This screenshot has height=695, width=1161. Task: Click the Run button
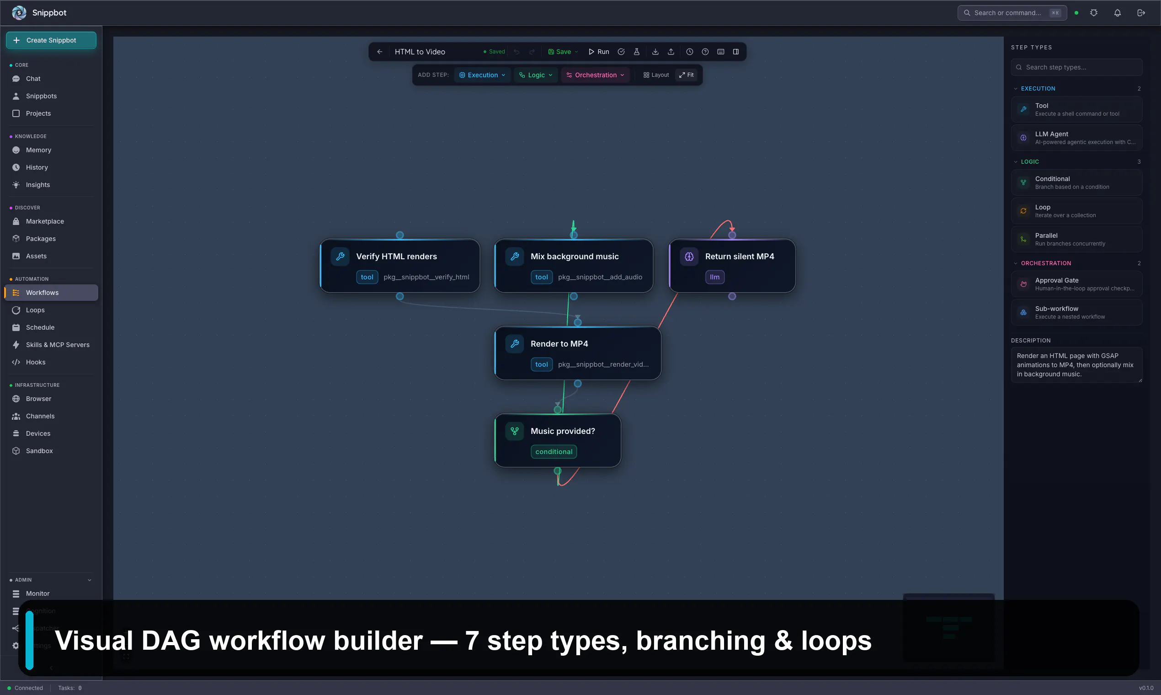[599, 52]
